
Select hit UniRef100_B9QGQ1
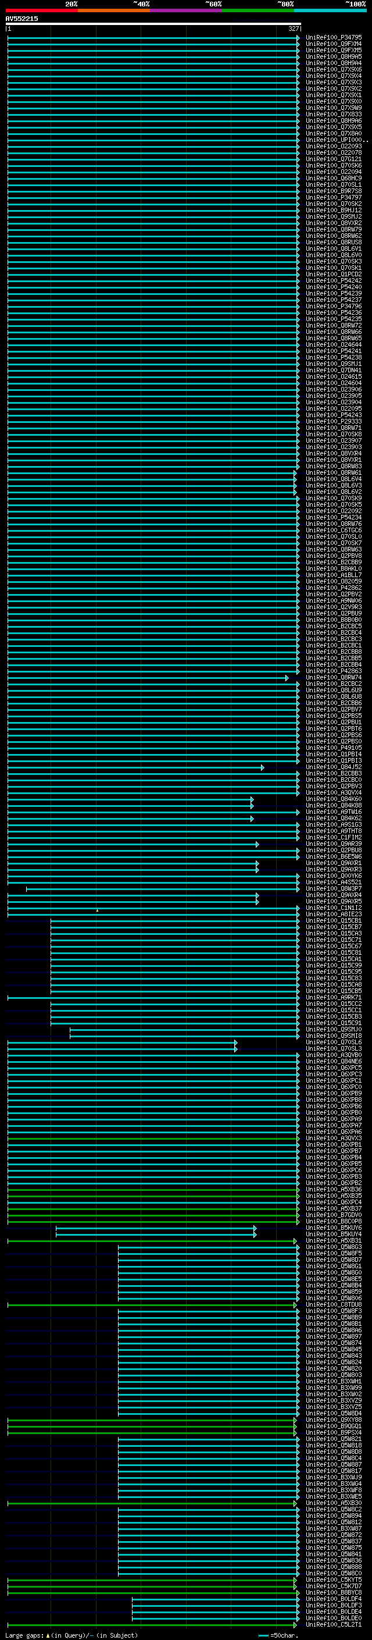(333, 1426)
